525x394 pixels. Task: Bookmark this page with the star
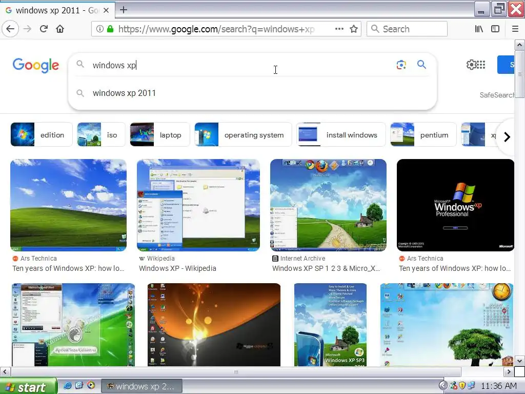(354, 29)
